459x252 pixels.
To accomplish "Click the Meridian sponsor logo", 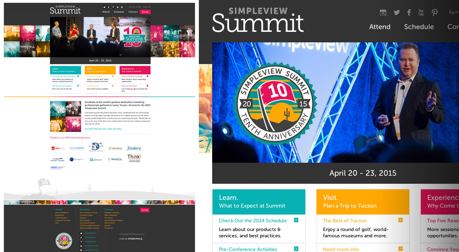I will coord(96,159).
